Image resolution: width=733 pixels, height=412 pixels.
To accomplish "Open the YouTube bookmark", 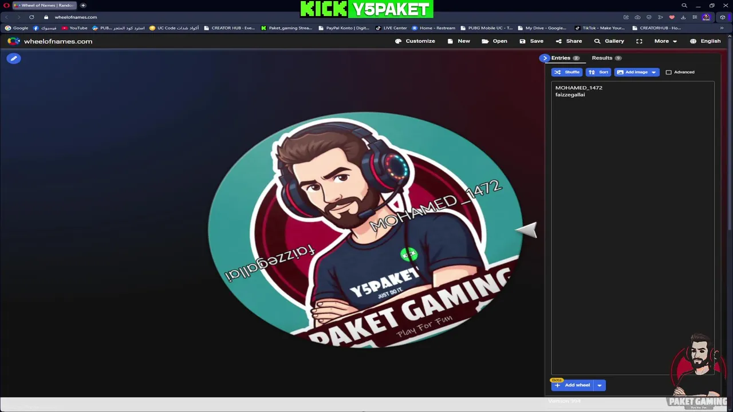I will point(74,28).
